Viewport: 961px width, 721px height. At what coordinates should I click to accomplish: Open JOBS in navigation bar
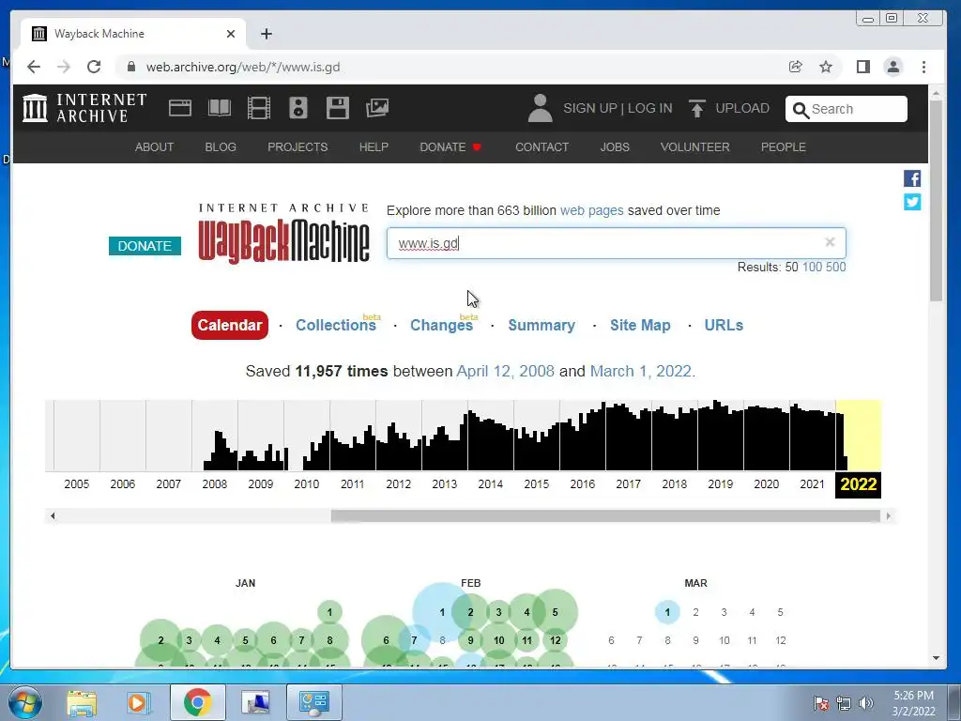pyautogui.click(x=615, y=147)
